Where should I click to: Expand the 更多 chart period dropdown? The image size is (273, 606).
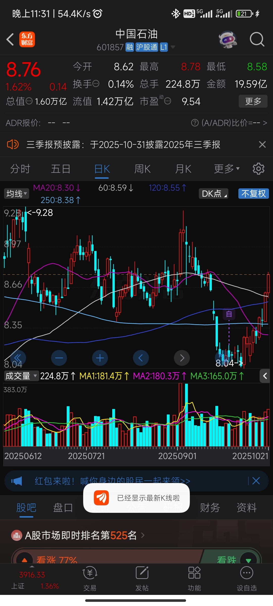coord(227,169)
